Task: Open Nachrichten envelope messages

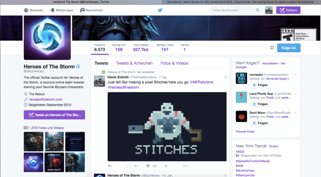Action: coord(82,10)
